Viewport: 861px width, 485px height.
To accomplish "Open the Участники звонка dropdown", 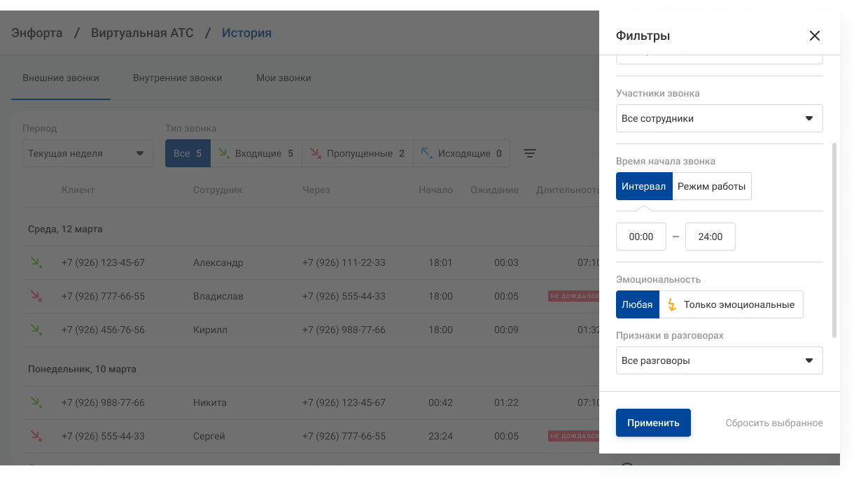I will click(x=719, y=118).
